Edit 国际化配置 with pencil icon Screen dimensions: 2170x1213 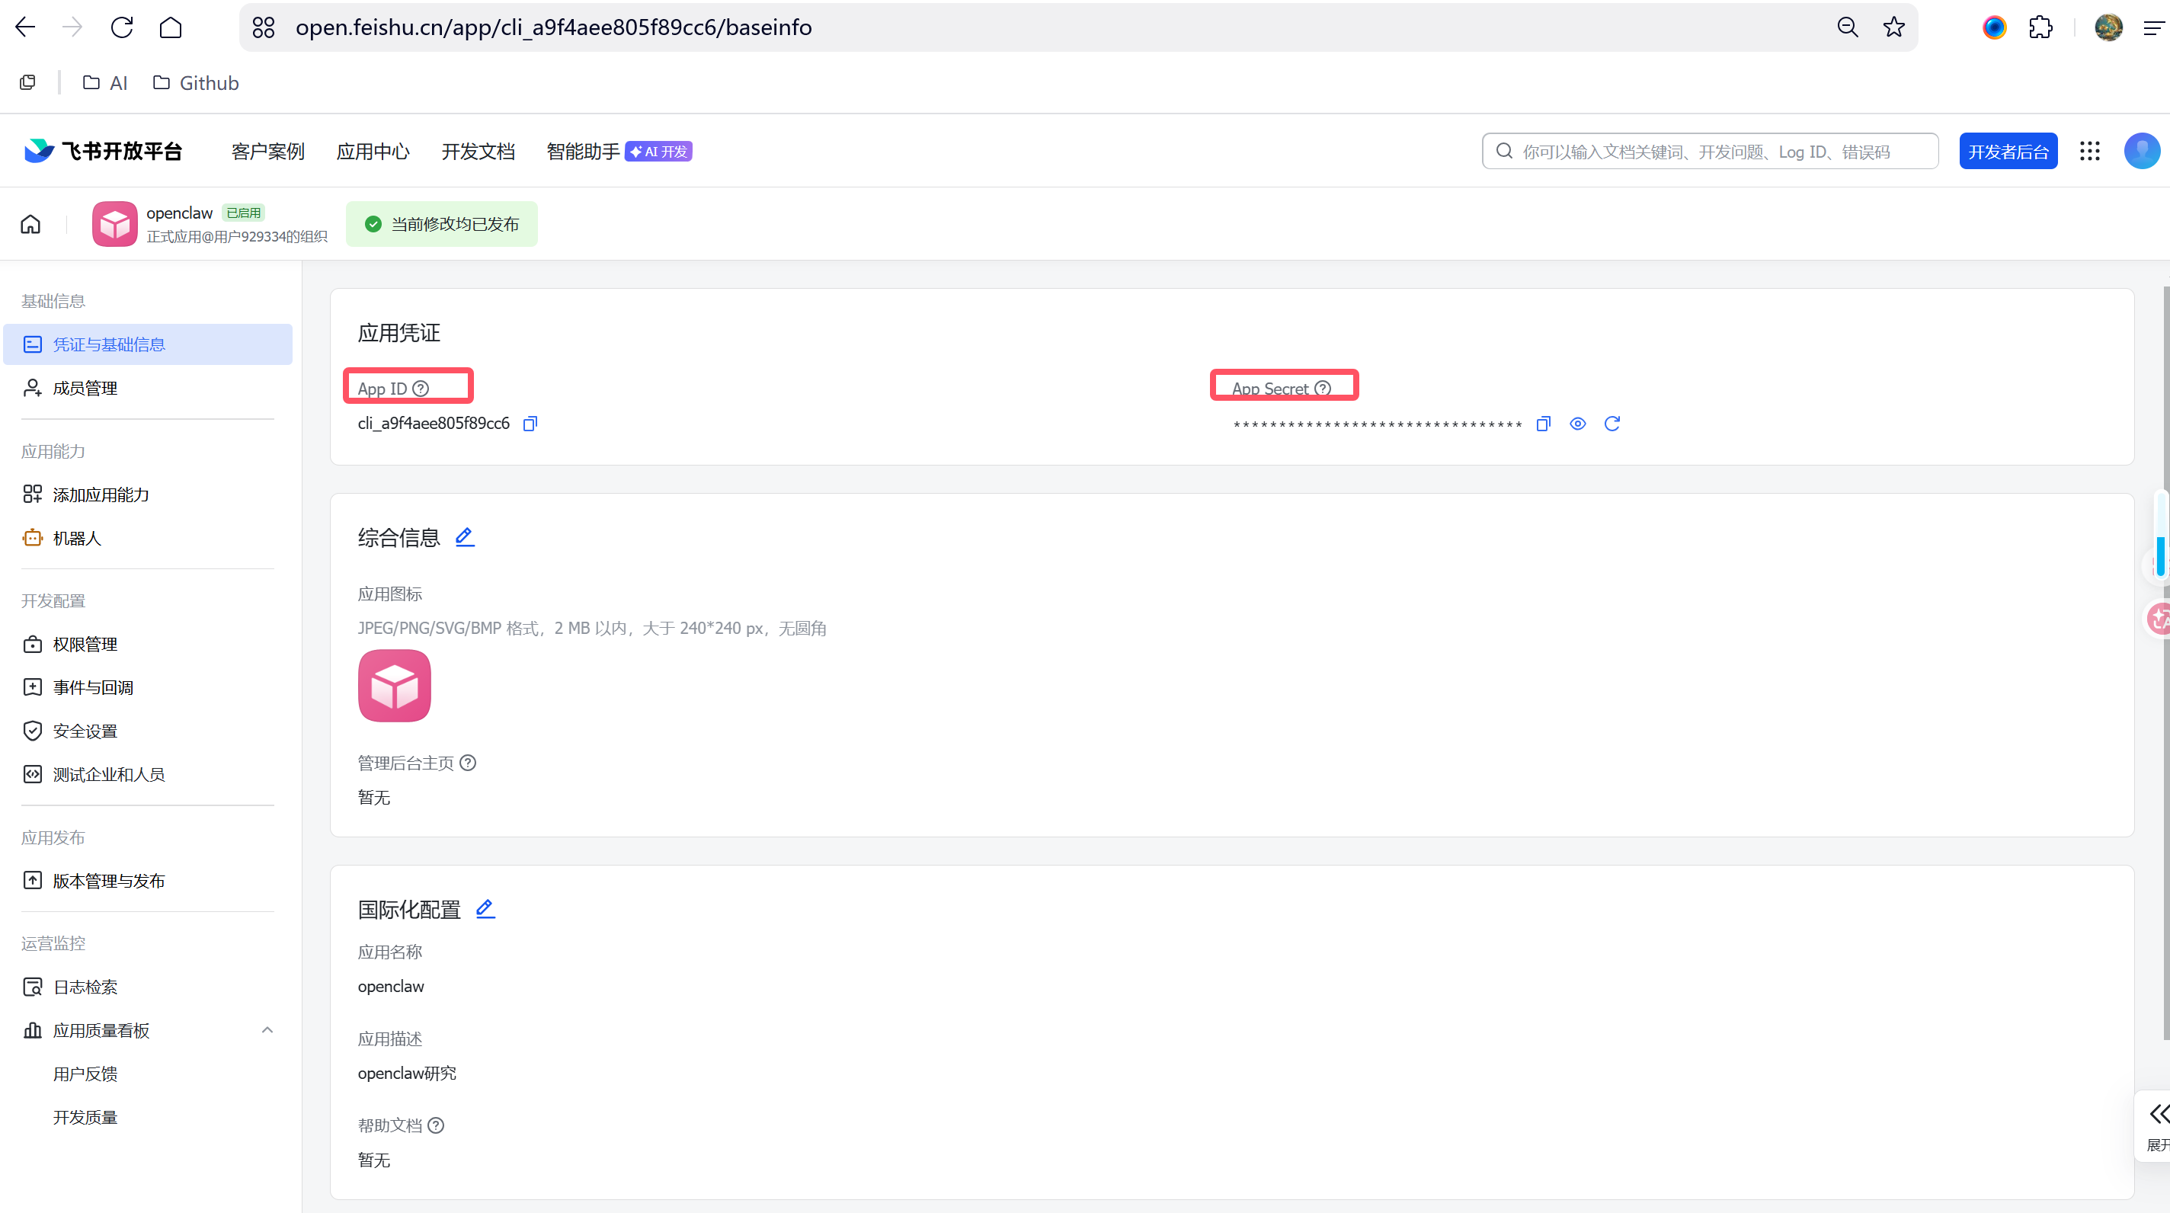pyautogui.click(x=485, y=909)
